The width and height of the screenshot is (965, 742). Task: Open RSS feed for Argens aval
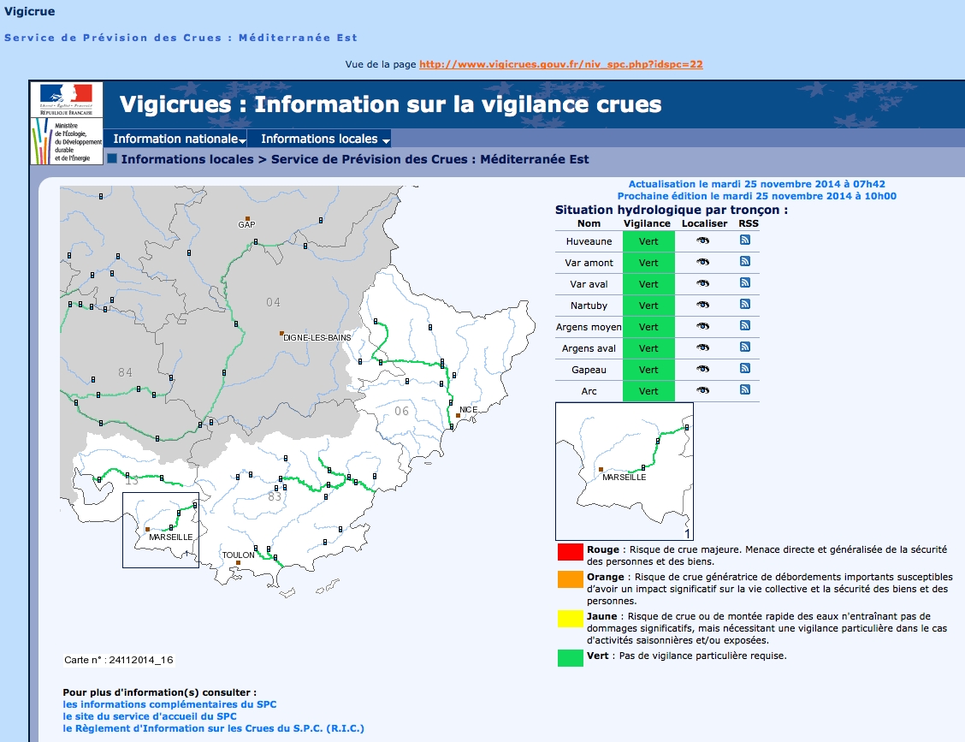(x=744, y=347)
